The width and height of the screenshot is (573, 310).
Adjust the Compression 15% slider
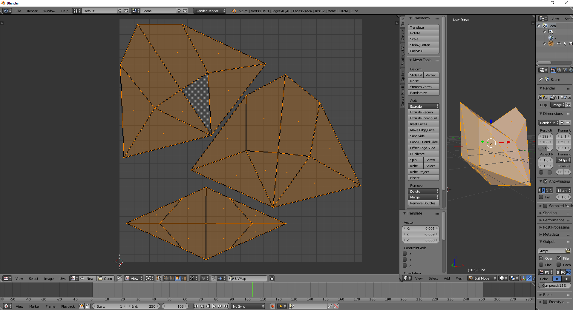pyautogui.click(x=554, y=286)
